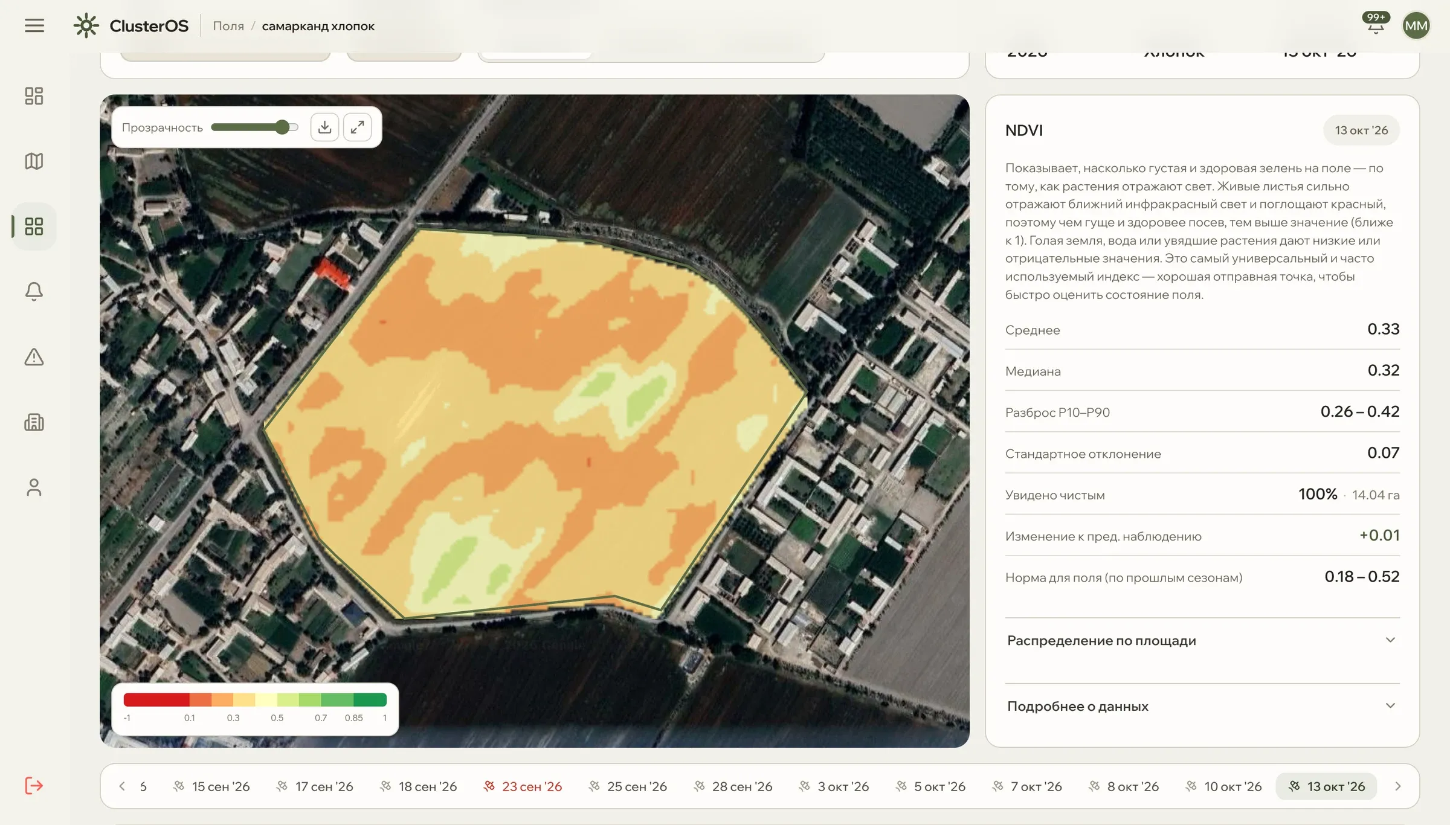The width and height of the screenshot is (1450, 825).
Task: Go to next dates in timeline
Action: click(x=1397, y=786)
